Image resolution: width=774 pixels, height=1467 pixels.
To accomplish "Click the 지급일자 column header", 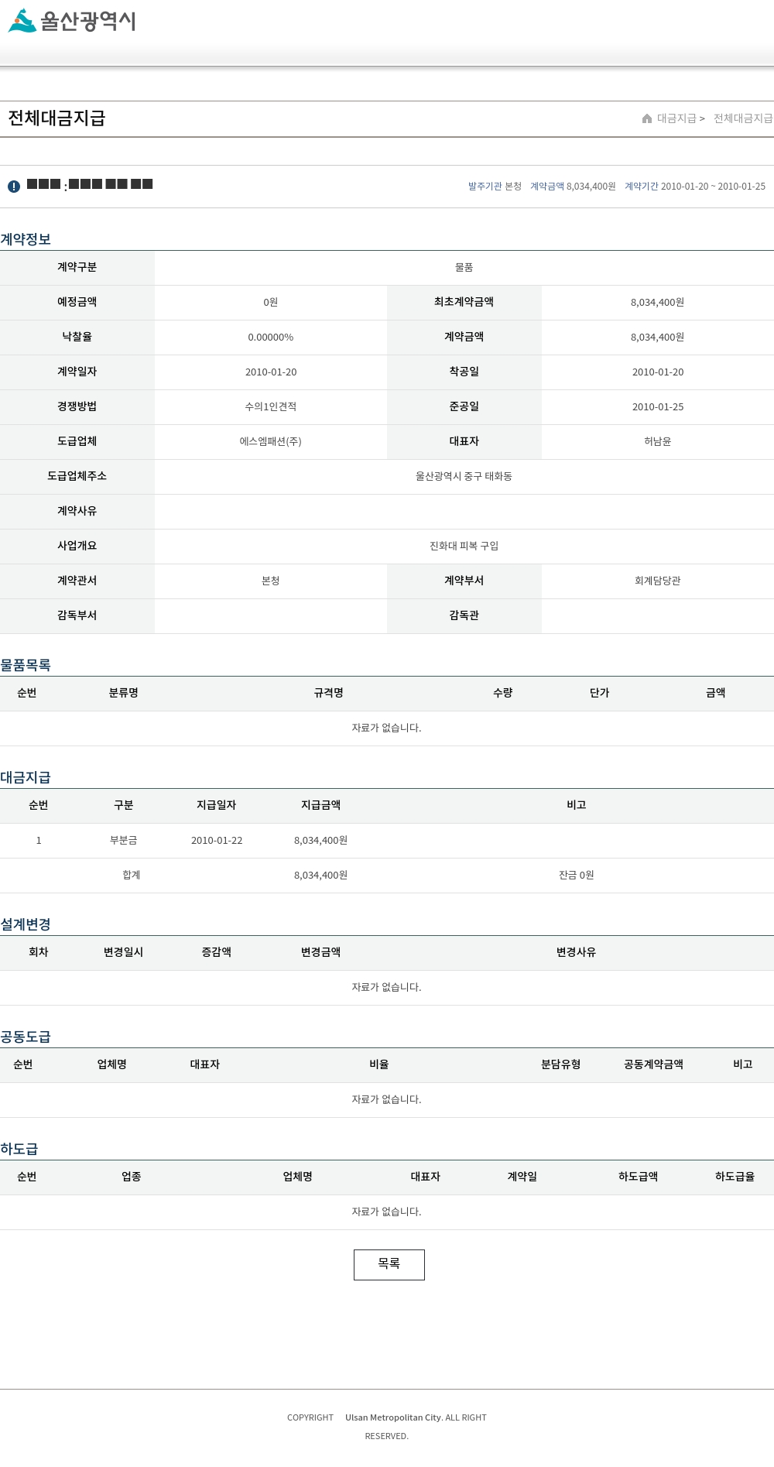I will coord(217,805).
